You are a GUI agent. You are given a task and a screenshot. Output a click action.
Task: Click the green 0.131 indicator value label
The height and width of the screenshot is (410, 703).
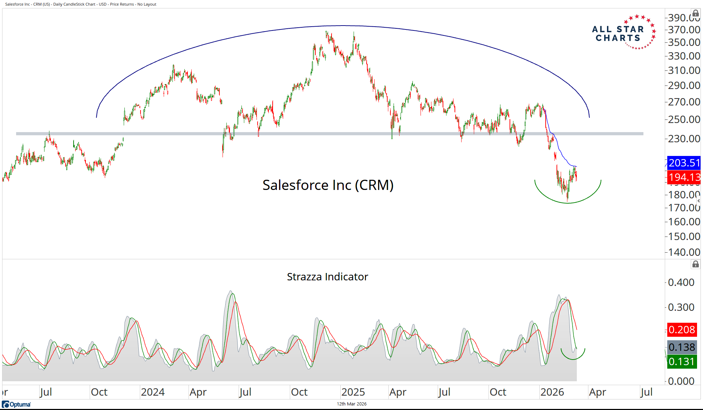click(x=682, y=362)
